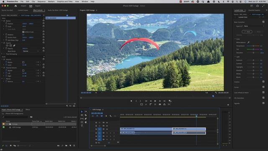Toggle timeline Snap magnet icon
Screen dimensions: 268x151
click(97, 116)
